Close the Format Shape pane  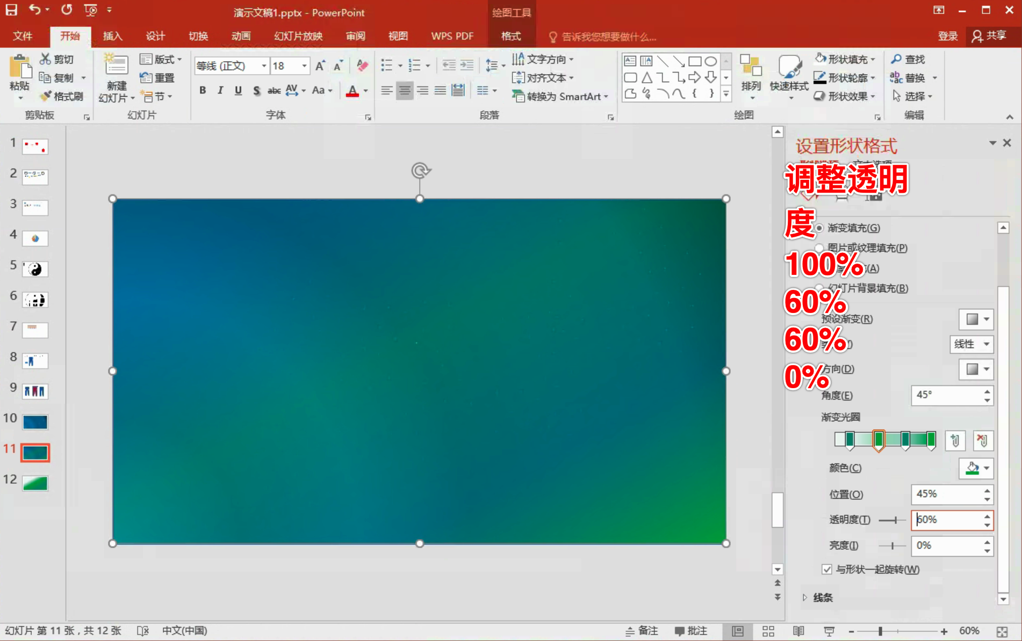[x=1007, y=143]
